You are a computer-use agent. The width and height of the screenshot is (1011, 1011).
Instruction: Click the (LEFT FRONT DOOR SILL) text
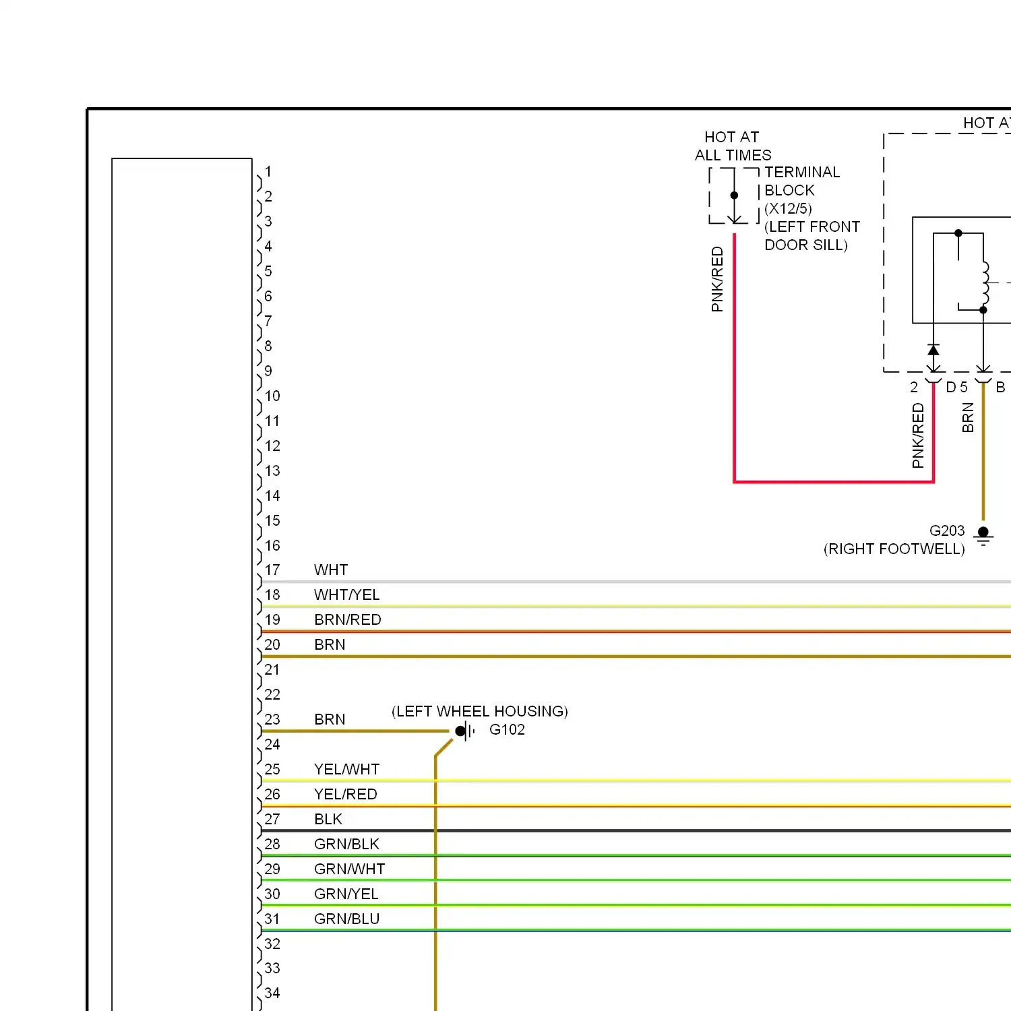[x=812, y=236]
